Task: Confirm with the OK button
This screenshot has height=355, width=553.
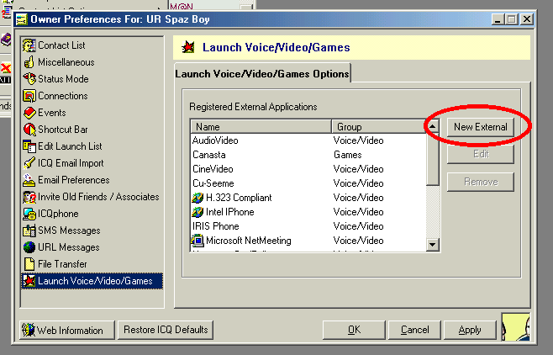Action: [x=354, y=330]
